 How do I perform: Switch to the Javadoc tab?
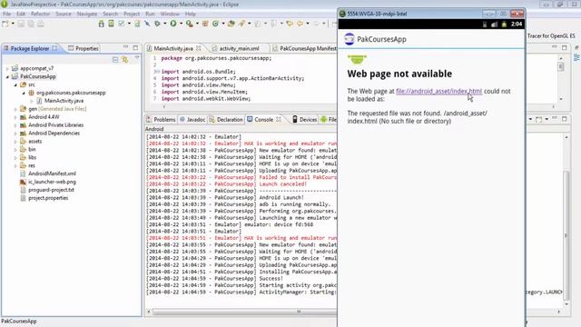pyautogui.click(x=192, y=119)
